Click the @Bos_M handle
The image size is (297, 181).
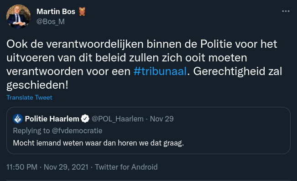click(x=51, y=21)
